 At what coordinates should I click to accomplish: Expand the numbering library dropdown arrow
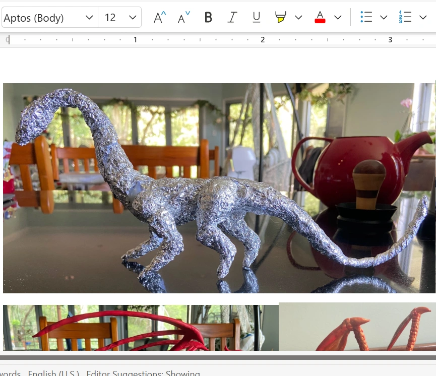click(x=423, y=18)
